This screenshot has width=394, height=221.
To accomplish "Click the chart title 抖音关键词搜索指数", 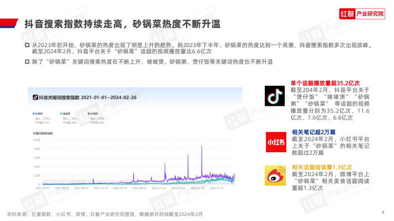I will click(x=59, y=97).
